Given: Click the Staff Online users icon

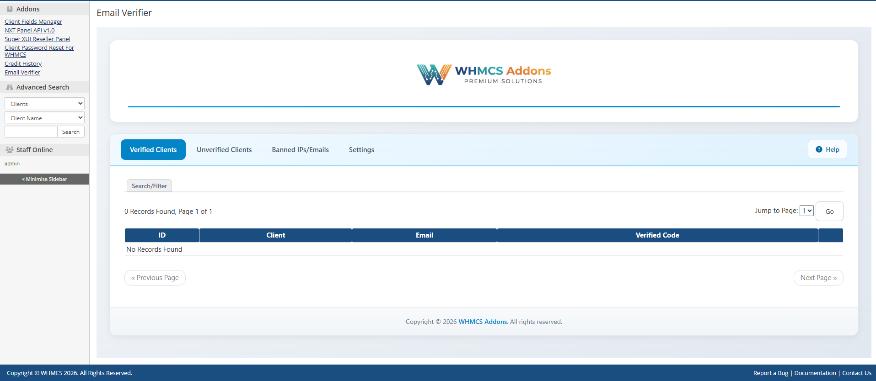Looking at the screenshot, I should tap(10, 150).
